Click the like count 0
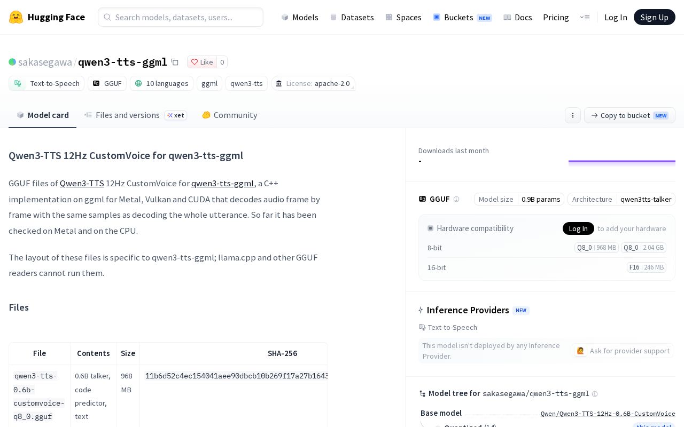This screenshot has width=684, height=427. click(x=222, y=62)
